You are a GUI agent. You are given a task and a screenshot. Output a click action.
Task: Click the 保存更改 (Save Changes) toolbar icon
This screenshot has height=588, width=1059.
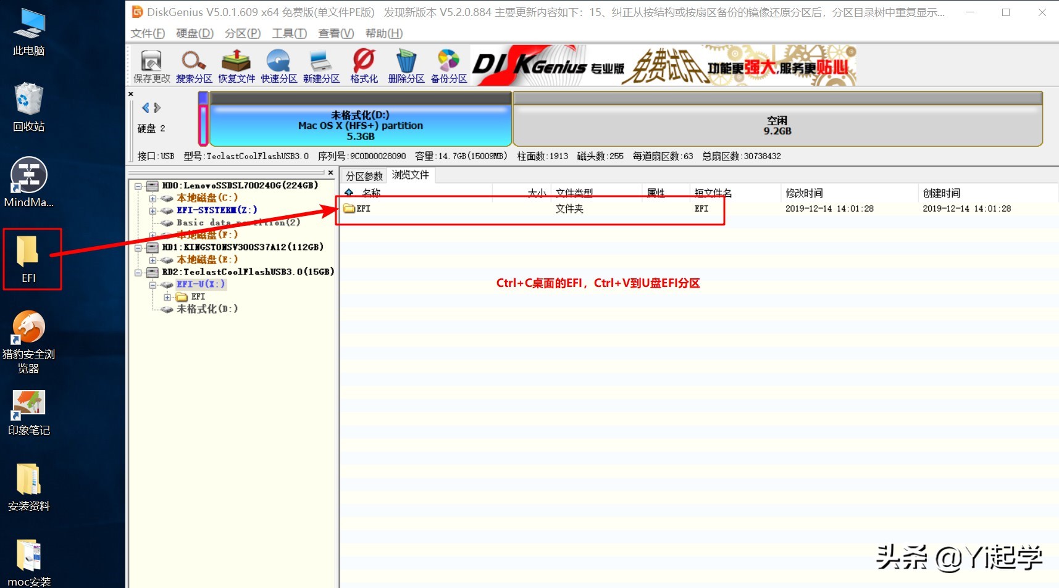pyautogui.click(x=151, y=66)
